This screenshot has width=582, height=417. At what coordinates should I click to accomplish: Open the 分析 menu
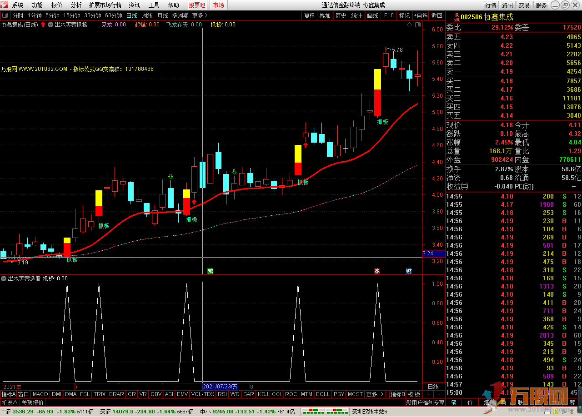[76, 5]
